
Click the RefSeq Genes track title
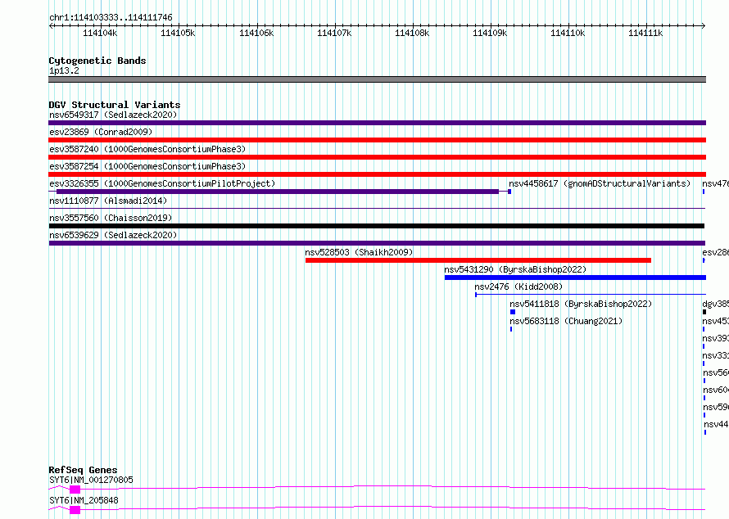pyautogui.click(x=83, y=470)
